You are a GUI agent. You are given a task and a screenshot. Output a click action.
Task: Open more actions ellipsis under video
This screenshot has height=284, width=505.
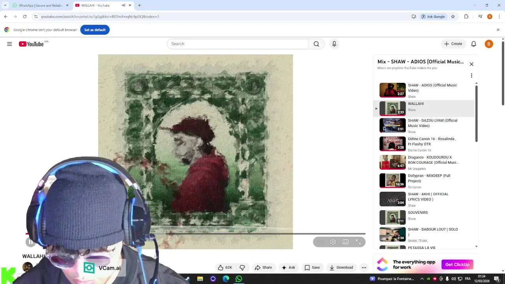364,267
